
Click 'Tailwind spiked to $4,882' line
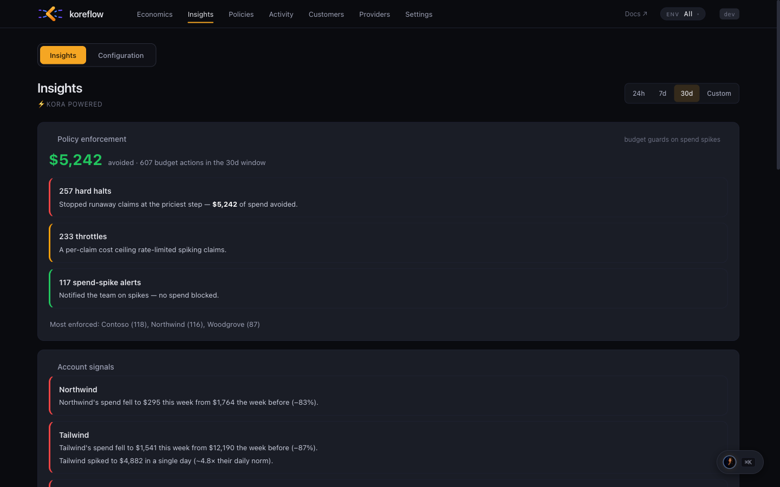click(x=166, y=461)
